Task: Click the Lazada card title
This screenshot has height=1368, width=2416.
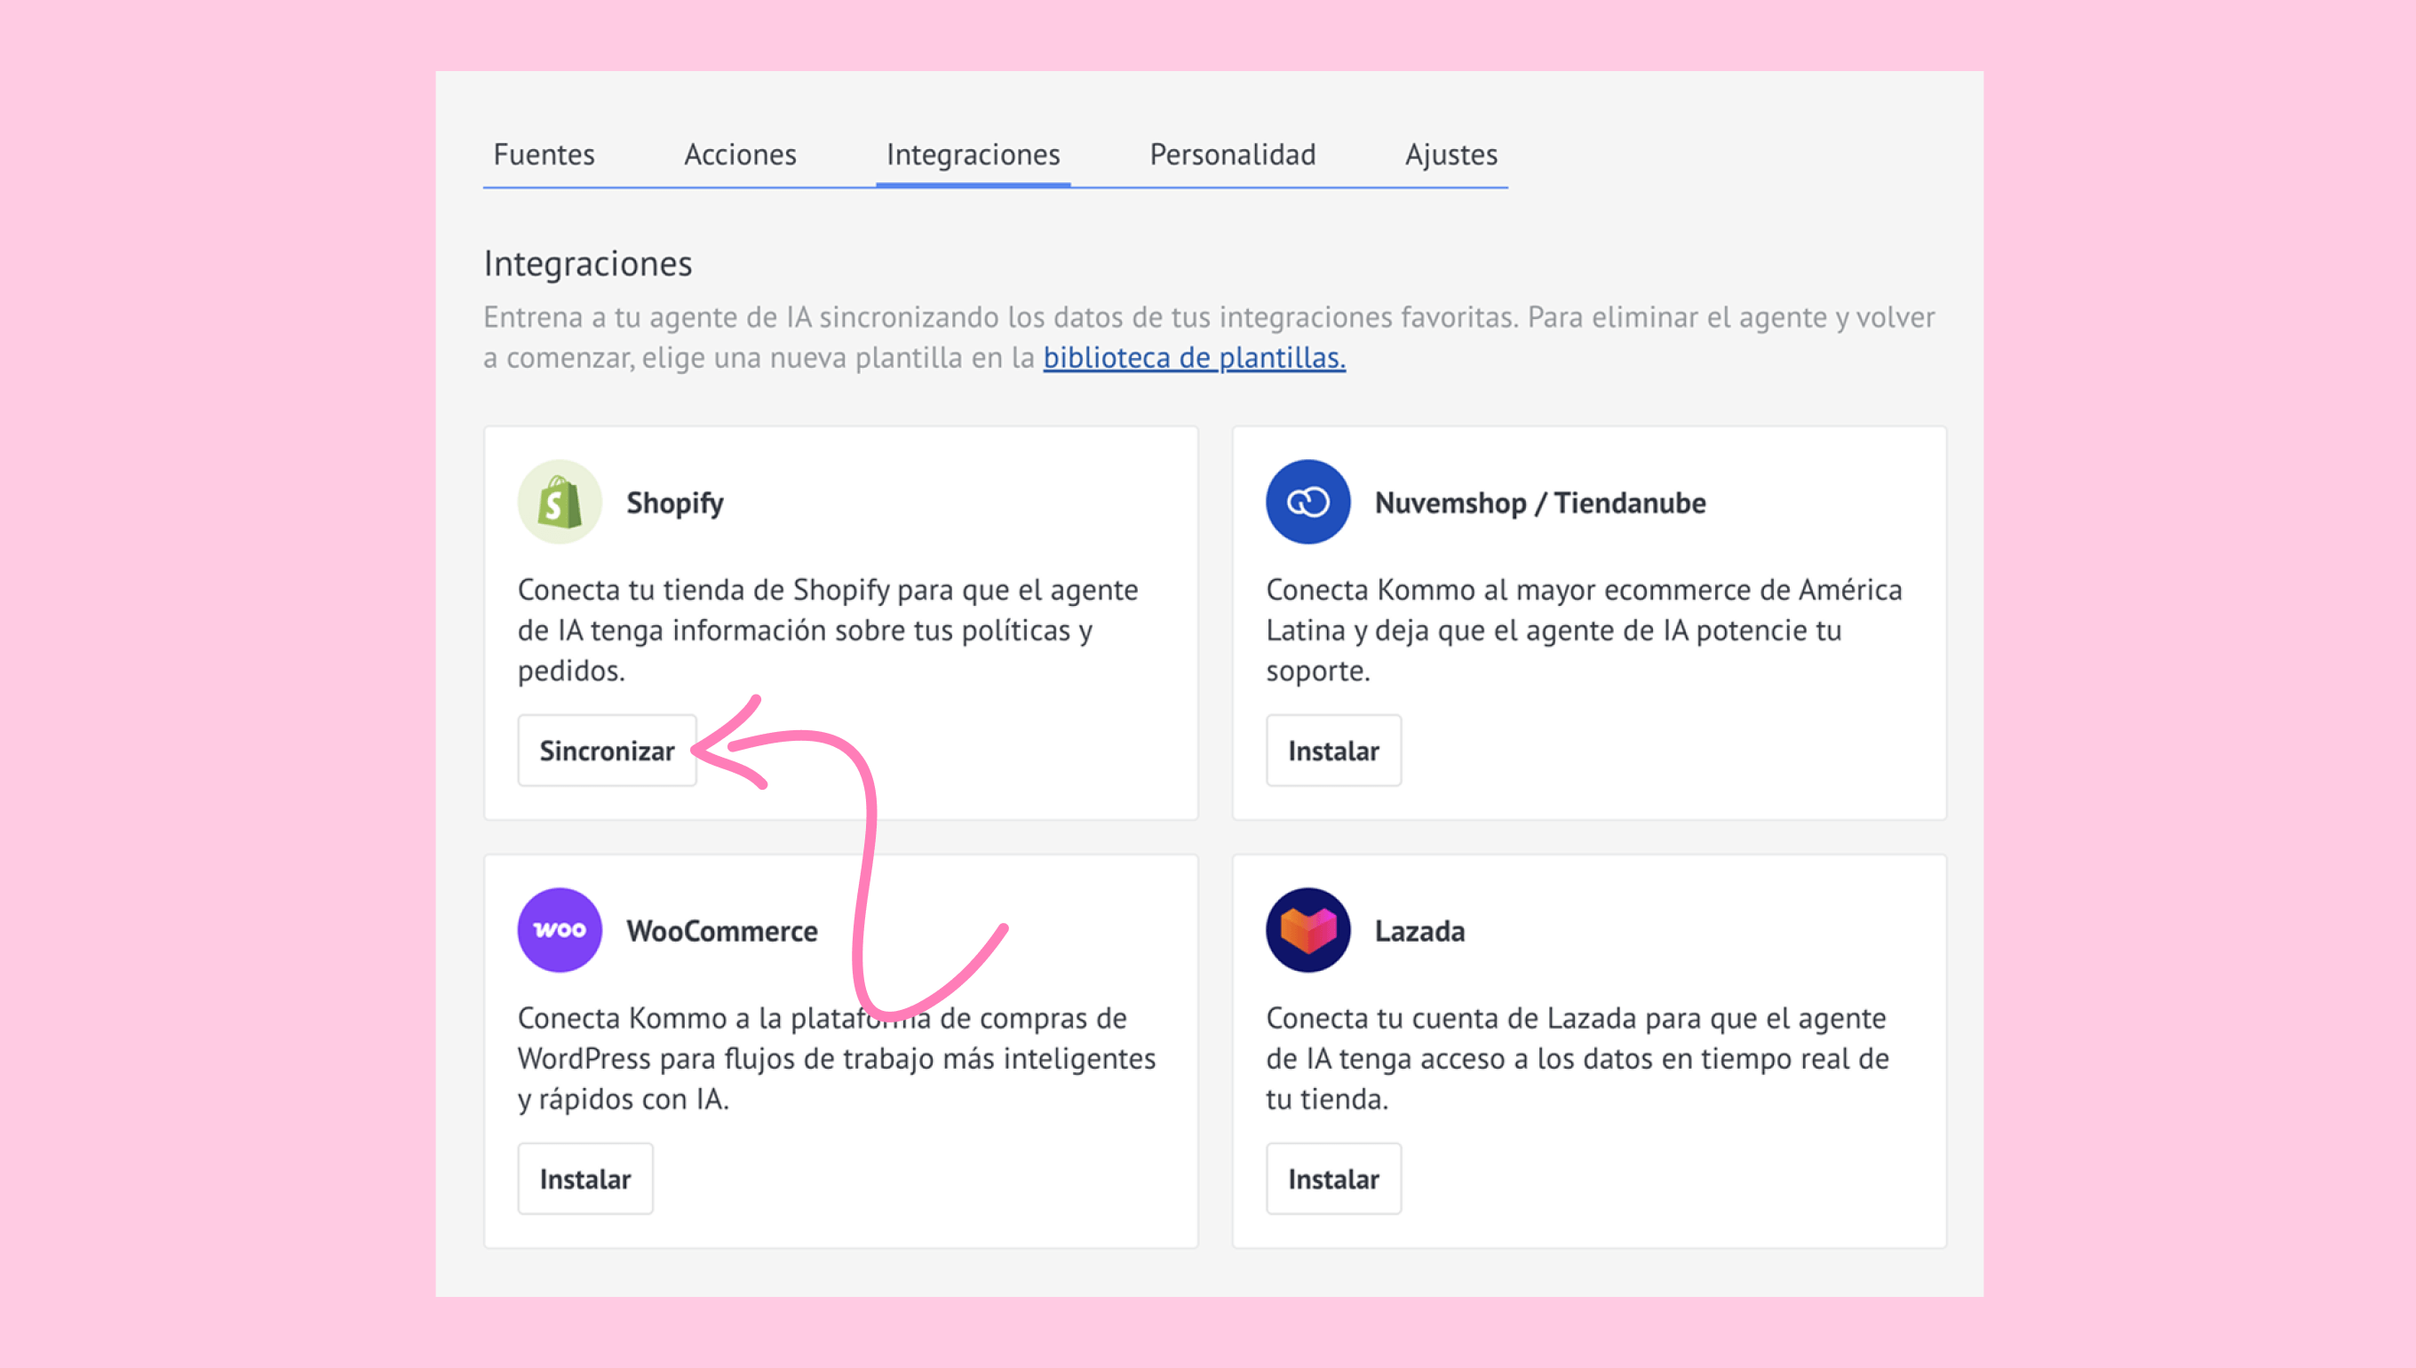Action: tap(1419, 931)
